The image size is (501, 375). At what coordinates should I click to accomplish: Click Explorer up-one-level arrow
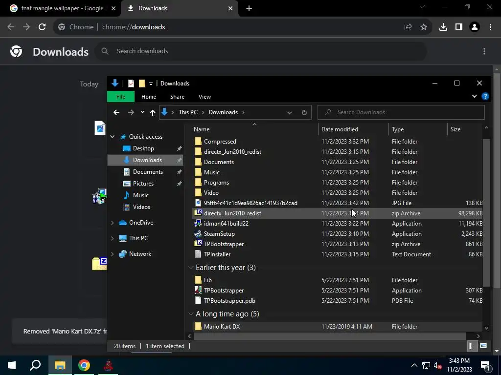coord(153,112)
